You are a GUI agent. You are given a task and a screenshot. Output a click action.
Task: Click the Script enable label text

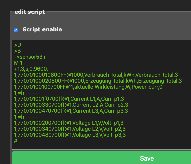[42, 29]
